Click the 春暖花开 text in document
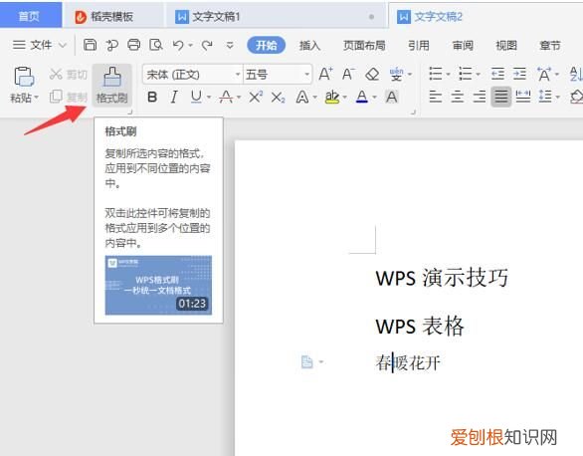583x456 pixels. tap(408, 362)
